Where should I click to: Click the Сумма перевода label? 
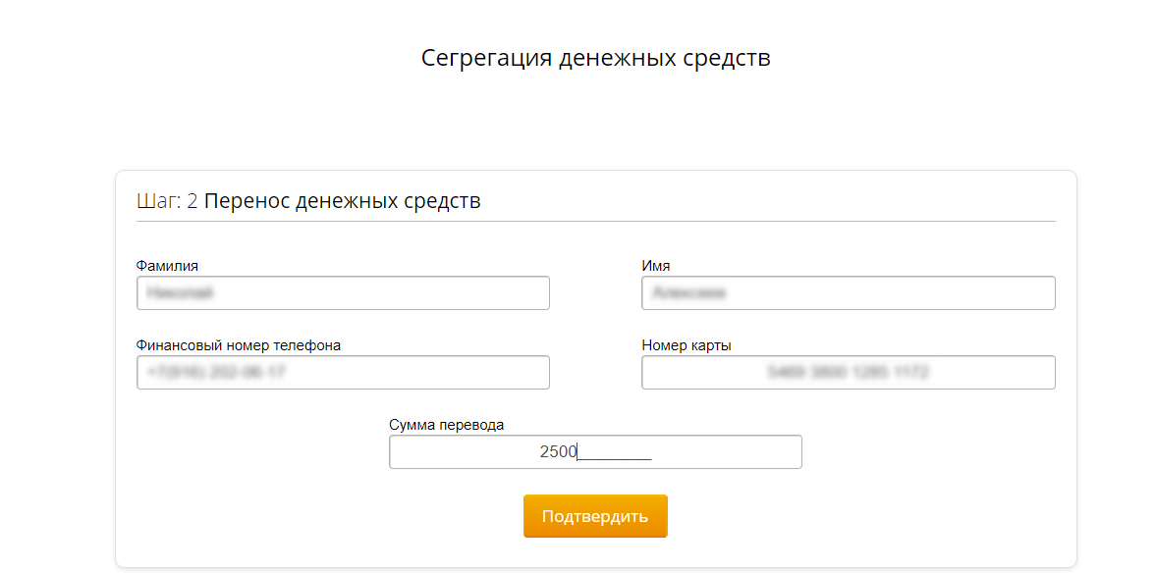(x=446, y=425)
